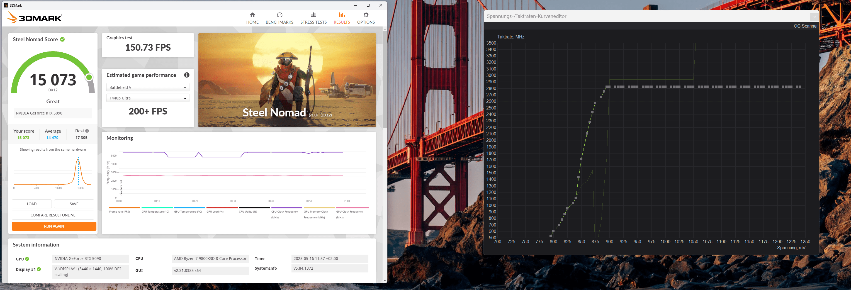The width and height of the screenshot is (851, 290).
Task: Click Best score value 17 305
Action: [81, 138]
